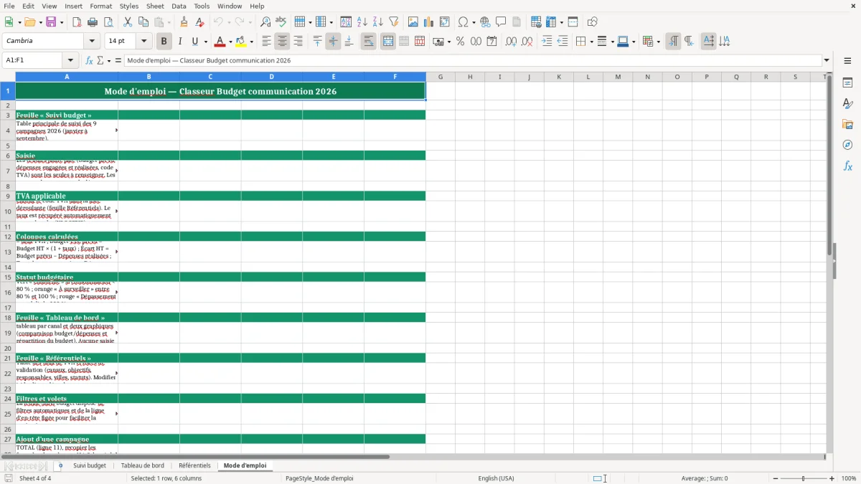861x484 pixels.
Task: Open the Sheet menu
Action: point(155,6)
